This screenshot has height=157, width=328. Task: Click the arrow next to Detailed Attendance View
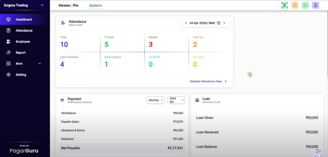pos(226,81)
